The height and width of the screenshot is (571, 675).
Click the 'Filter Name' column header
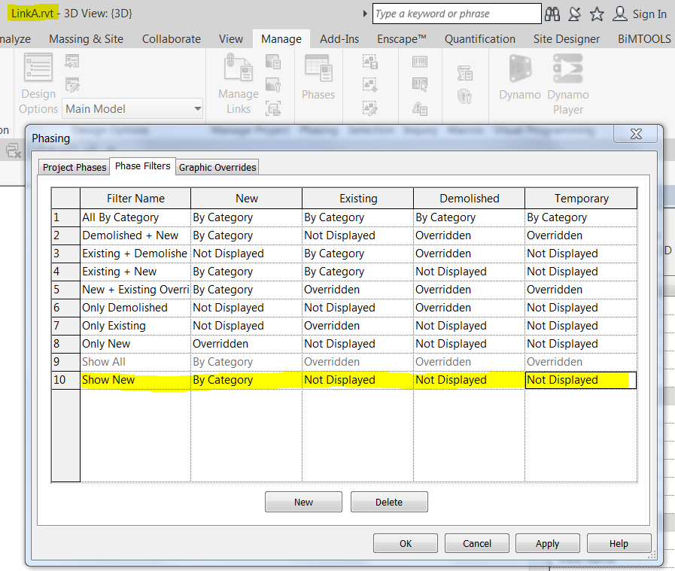[135, 199]
